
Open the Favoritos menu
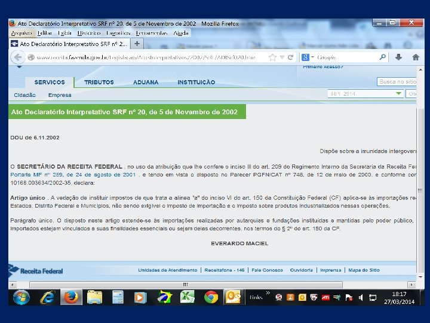coord(118,33)
